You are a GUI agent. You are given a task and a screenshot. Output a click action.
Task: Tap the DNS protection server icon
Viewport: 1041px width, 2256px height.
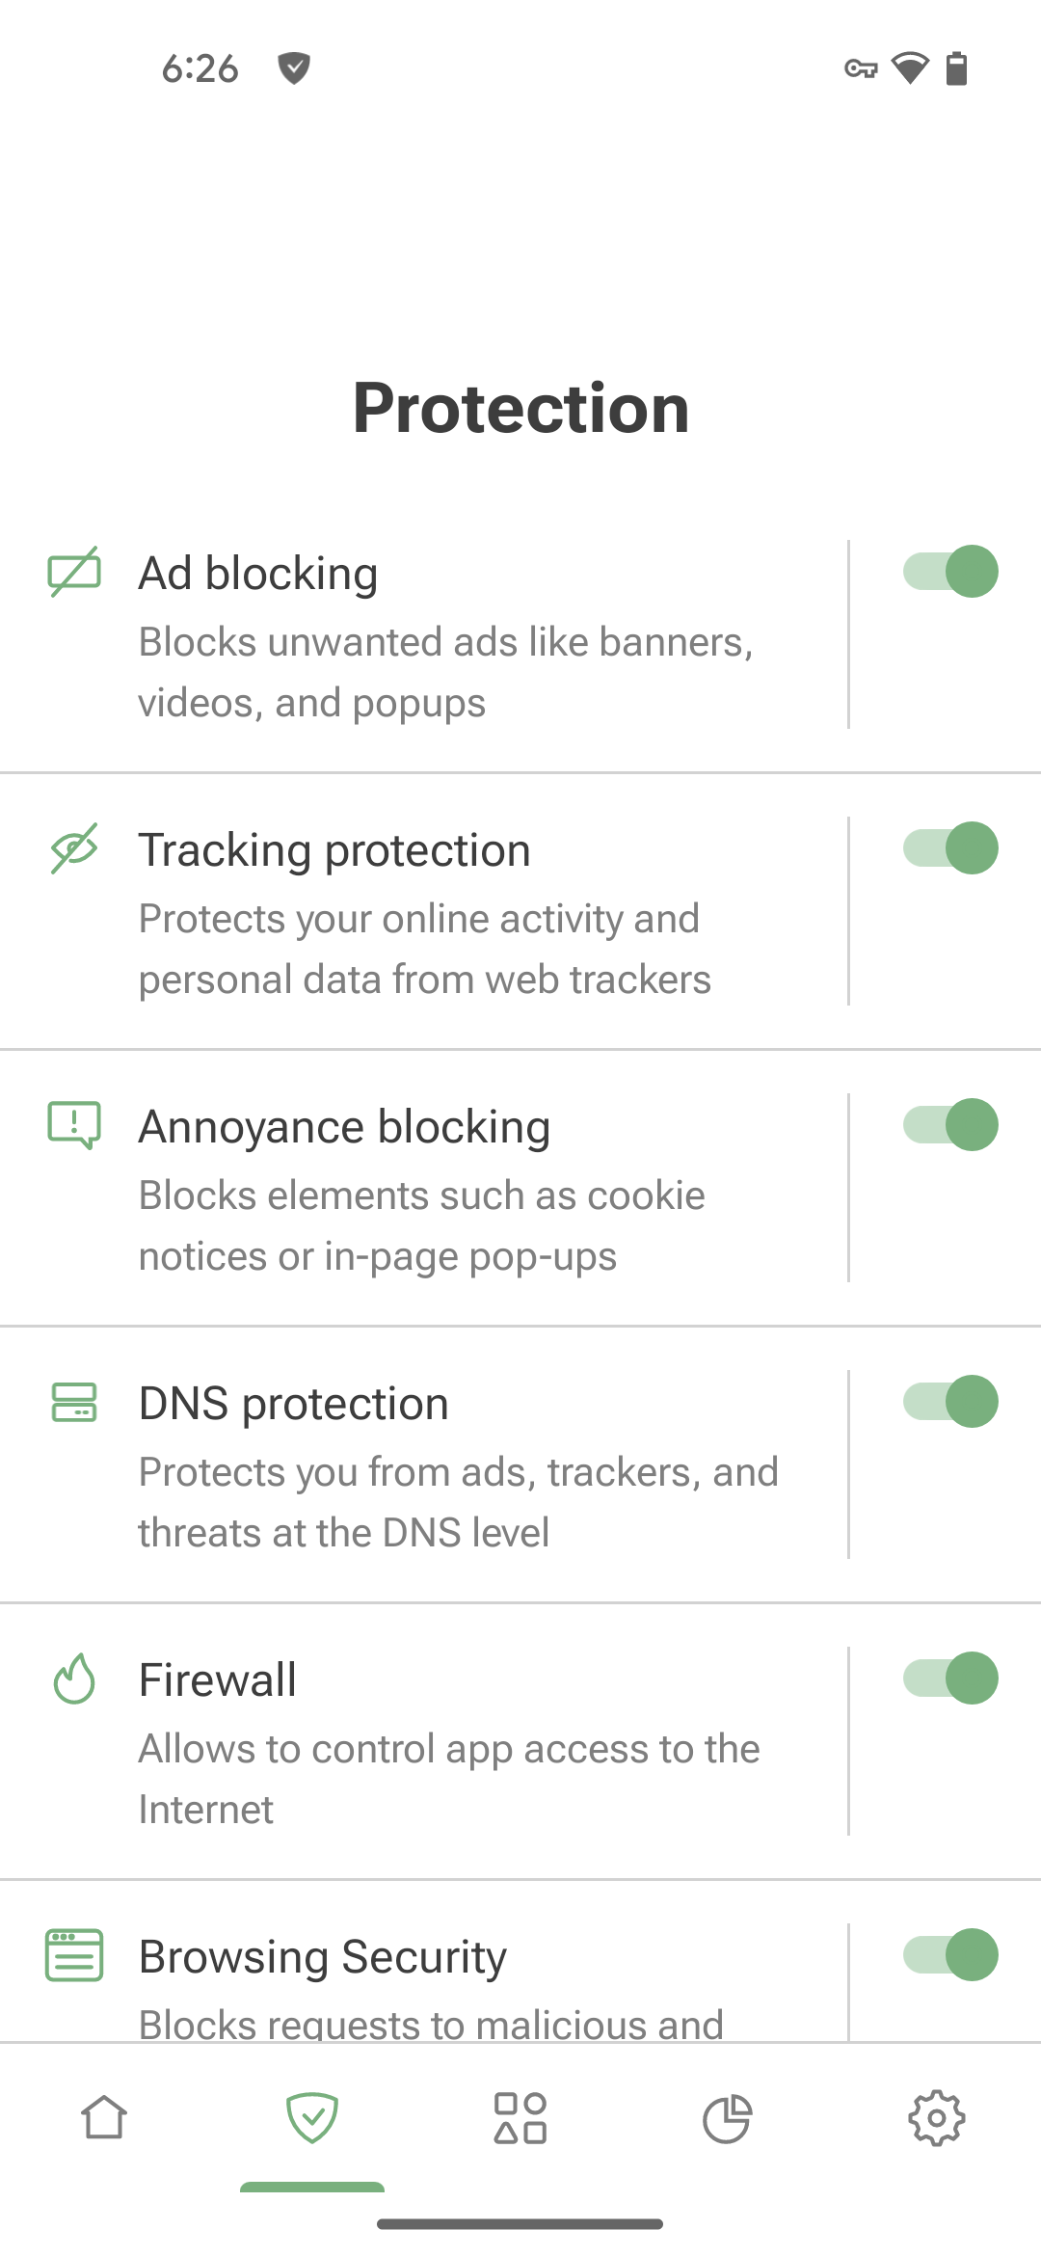[74, 1402]
